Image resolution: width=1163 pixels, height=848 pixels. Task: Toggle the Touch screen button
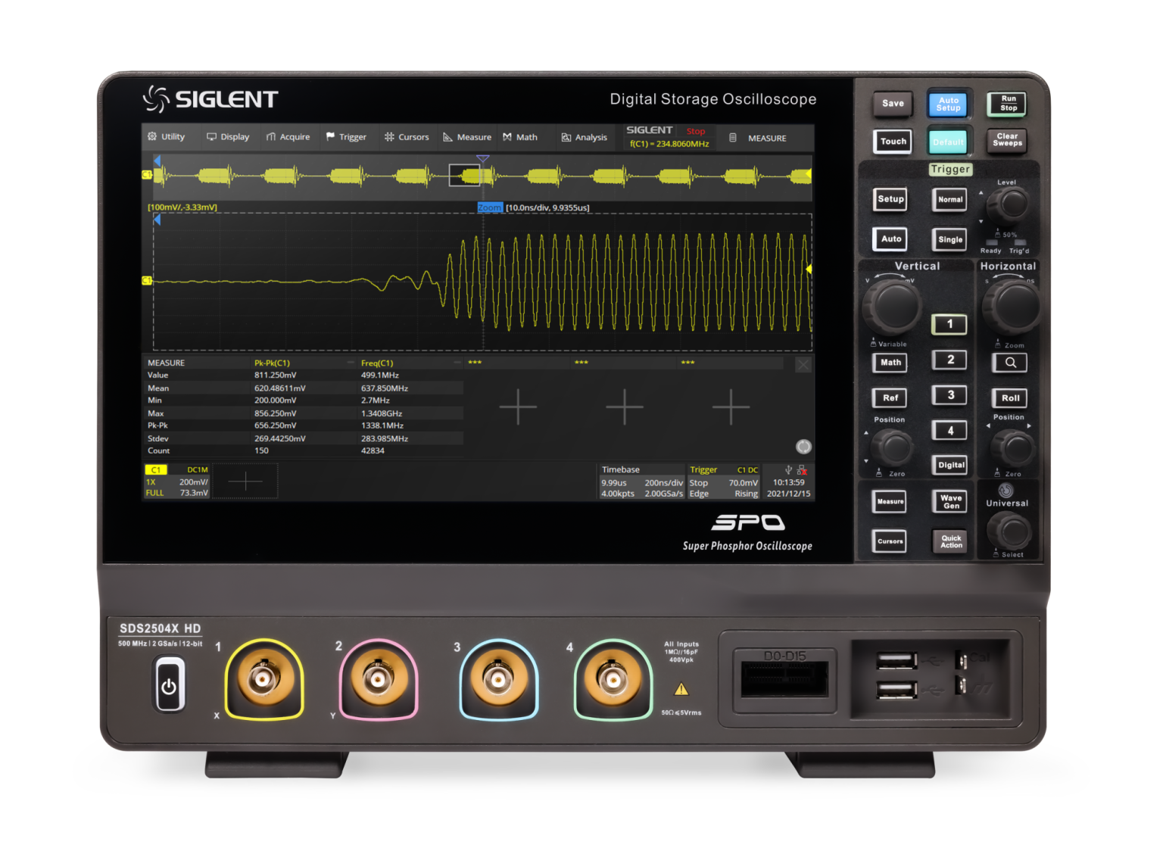pyautogui.click(x=893, y=142)
